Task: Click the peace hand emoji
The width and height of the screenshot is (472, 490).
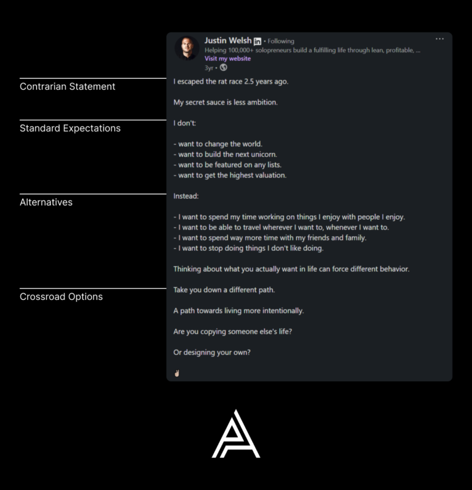Action: 177,373
